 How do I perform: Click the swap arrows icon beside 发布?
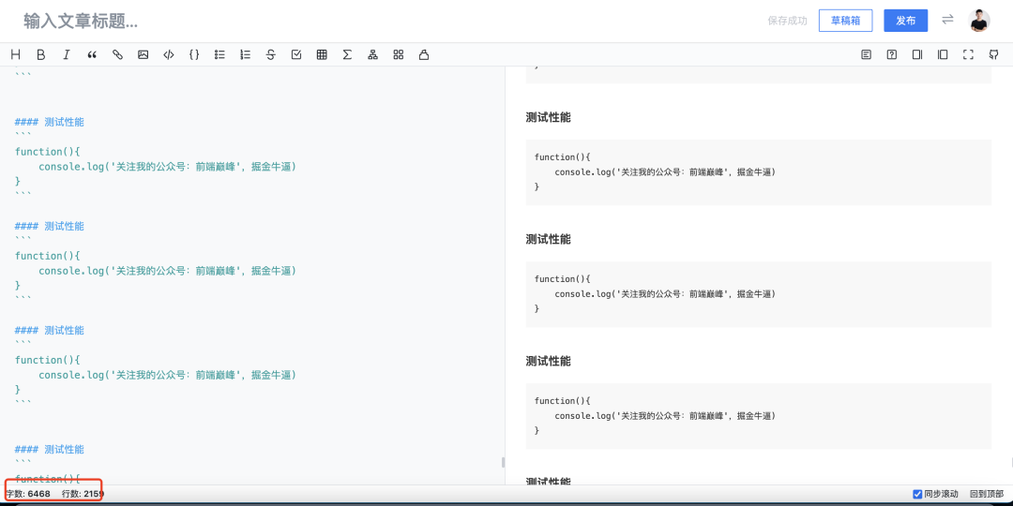[947, 20]
